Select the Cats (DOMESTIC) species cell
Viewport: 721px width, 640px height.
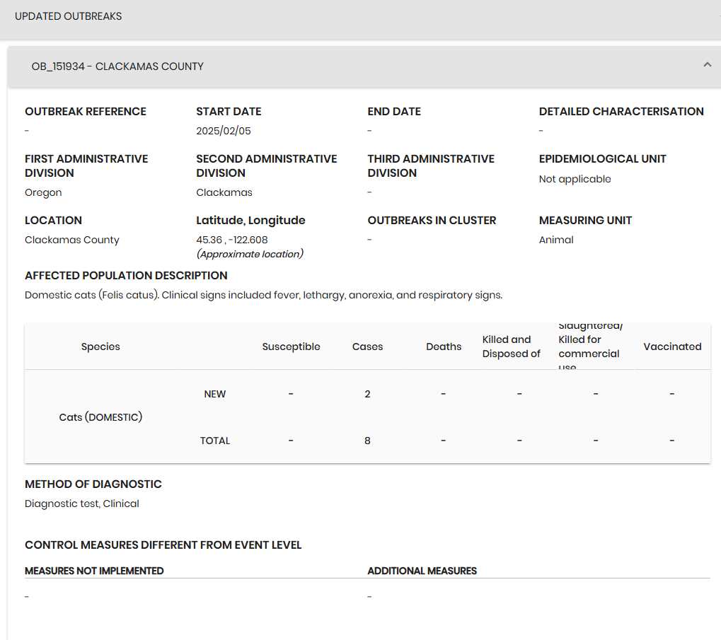pyautogui.click(x=100, y=417)
